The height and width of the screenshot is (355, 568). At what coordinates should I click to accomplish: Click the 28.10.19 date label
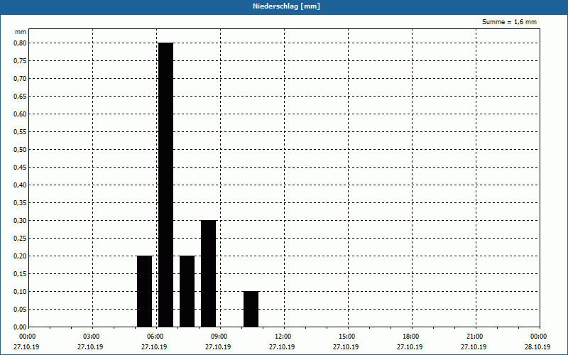pos(537,347)
